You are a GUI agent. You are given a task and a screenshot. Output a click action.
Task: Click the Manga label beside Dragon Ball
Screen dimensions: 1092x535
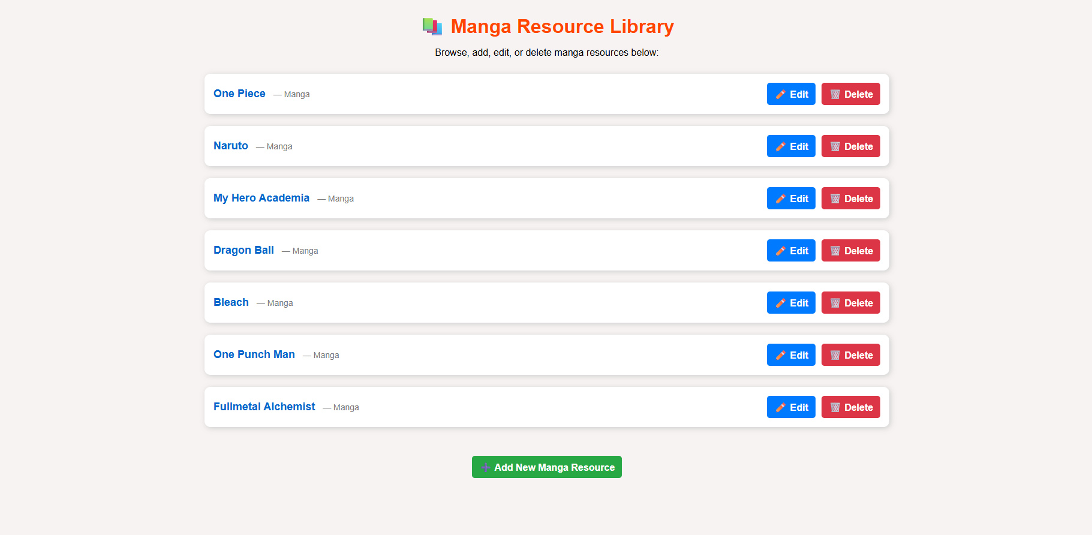click(x=300, y=251)
